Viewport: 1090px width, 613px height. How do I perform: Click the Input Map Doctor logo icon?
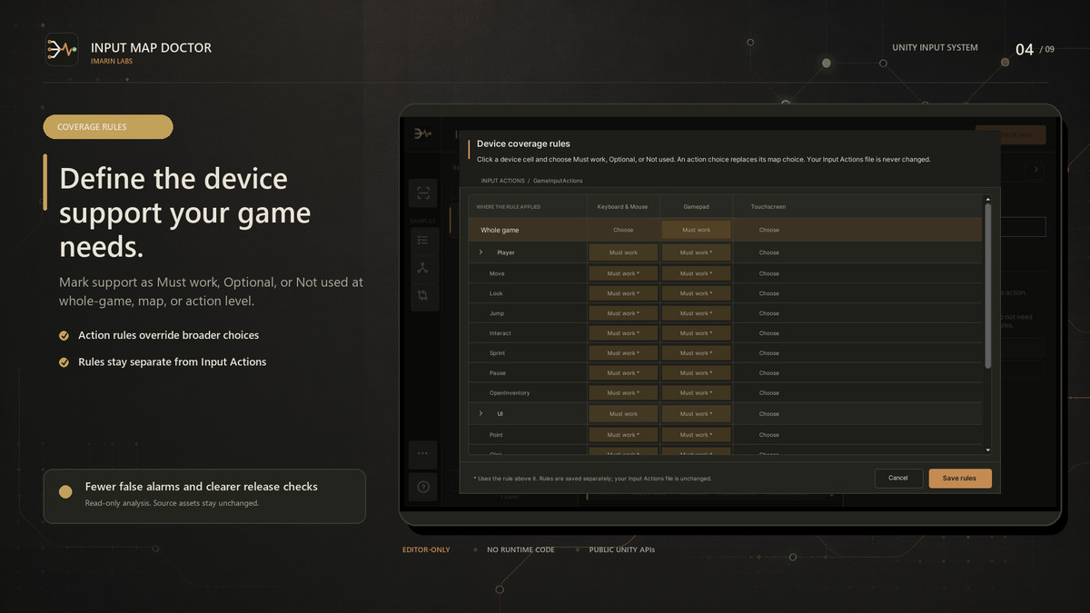pyautogui.click(x=61, y=49)
